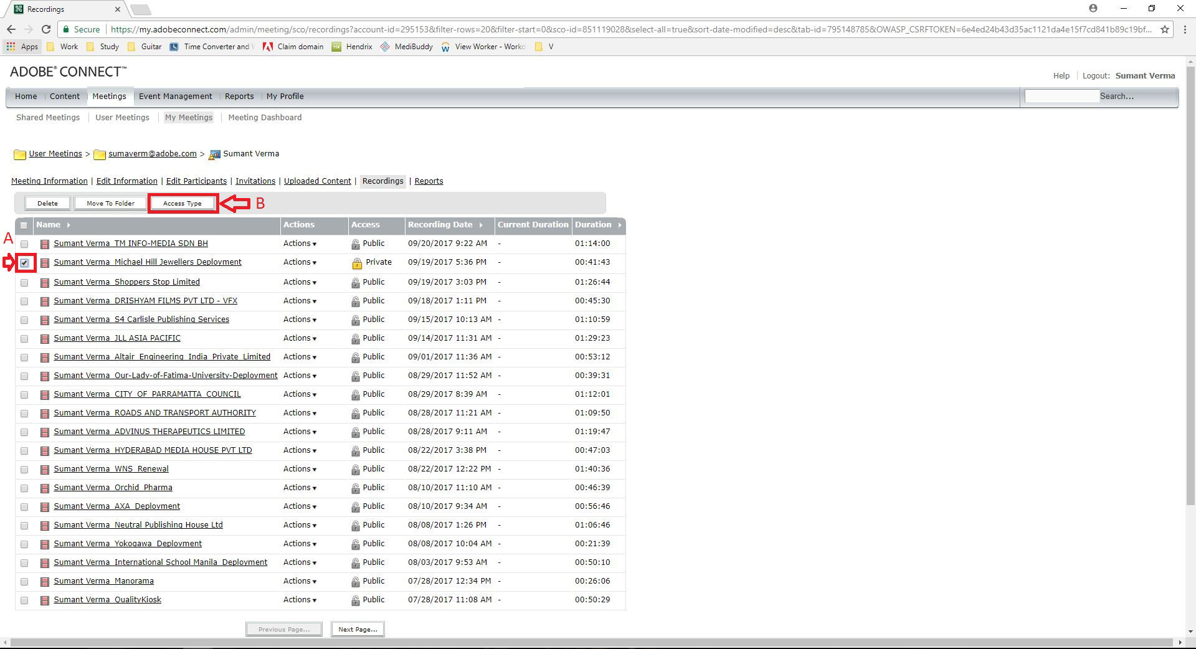Bookmark this page with the star icon
The image size is (1196, 649).
click(1164, 29)
